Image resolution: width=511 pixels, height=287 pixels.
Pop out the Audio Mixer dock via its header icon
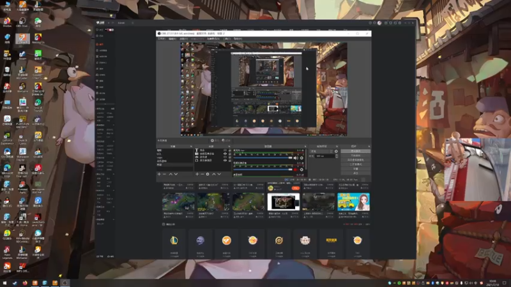pyautogui.click(x=305, y=147)
